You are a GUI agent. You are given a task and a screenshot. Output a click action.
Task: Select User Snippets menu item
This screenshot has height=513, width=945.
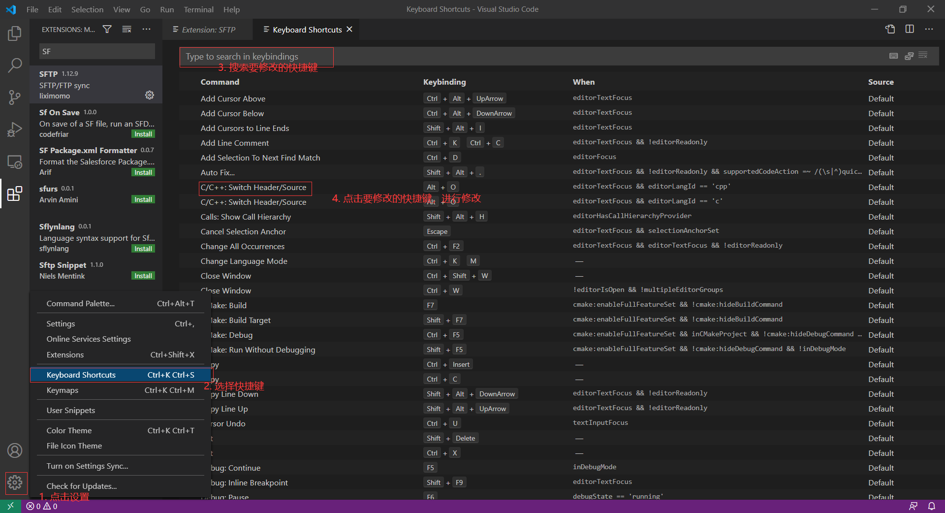(x=121, y=410)
